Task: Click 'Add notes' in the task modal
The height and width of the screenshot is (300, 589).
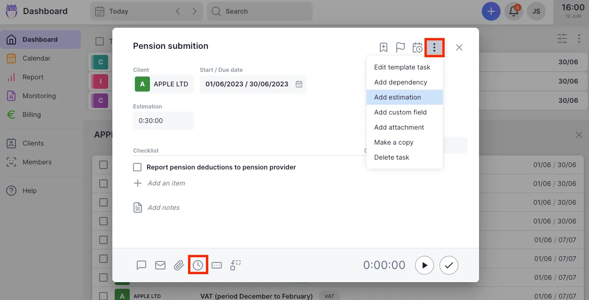Action: (x=162, y=207)
